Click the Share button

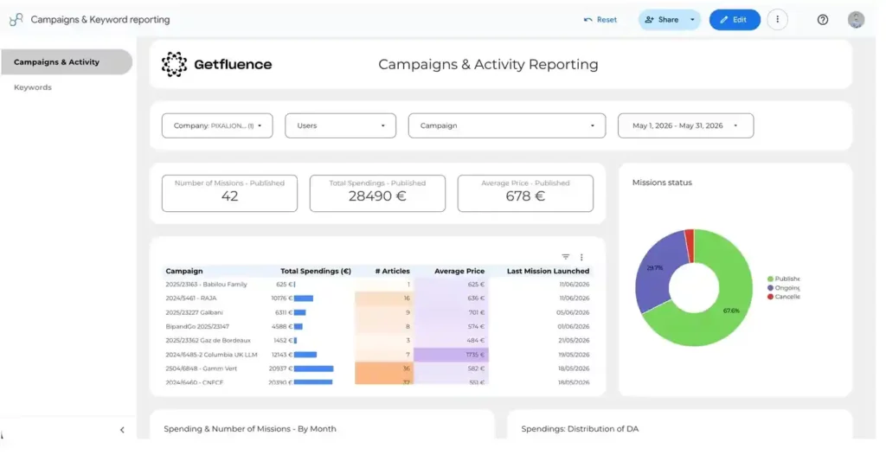[662, 20]
